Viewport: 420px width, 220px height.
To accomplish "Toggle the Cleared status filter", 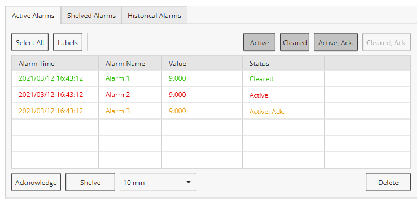I will coord(295,42).
